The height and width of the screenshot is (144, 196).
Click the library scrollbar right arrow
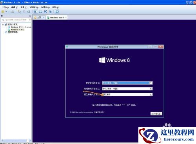[30, 140]
